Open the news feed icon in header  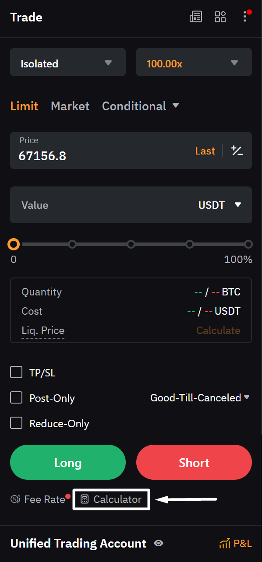(x=196, y=17)
